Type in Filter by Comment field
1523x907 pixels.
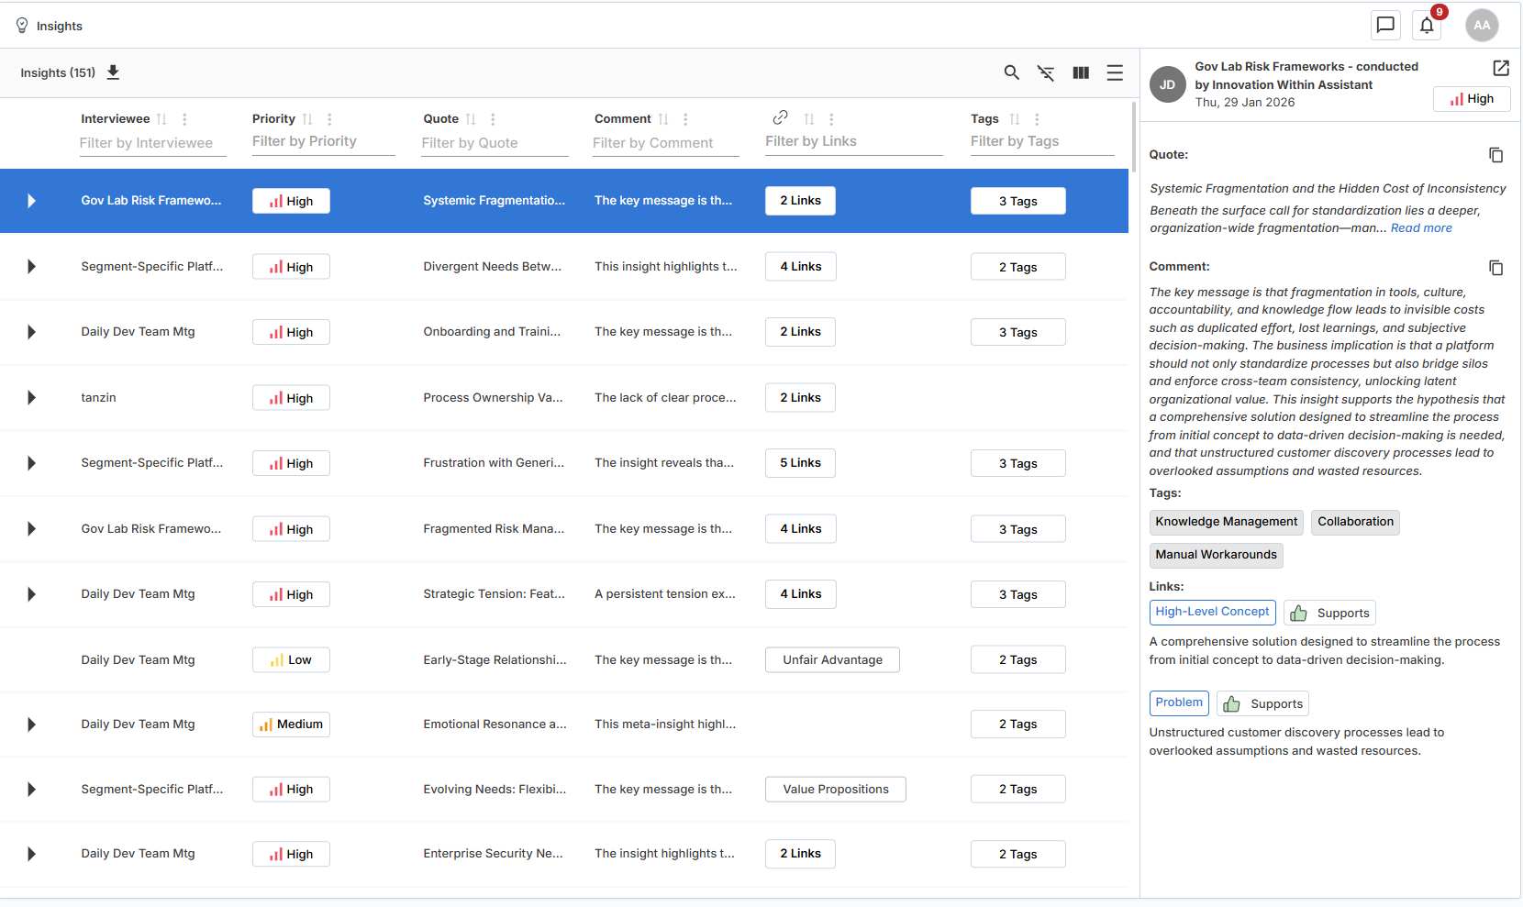click(x=665, y=143)
